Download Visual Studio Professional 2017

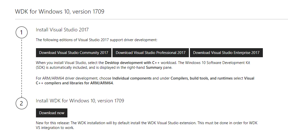pos(150,53)
